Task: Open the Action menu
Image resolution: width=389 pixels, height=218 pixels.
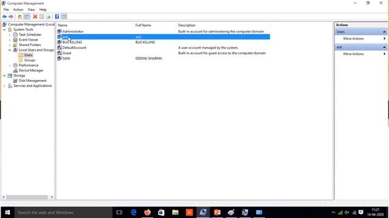Action: 18,10
